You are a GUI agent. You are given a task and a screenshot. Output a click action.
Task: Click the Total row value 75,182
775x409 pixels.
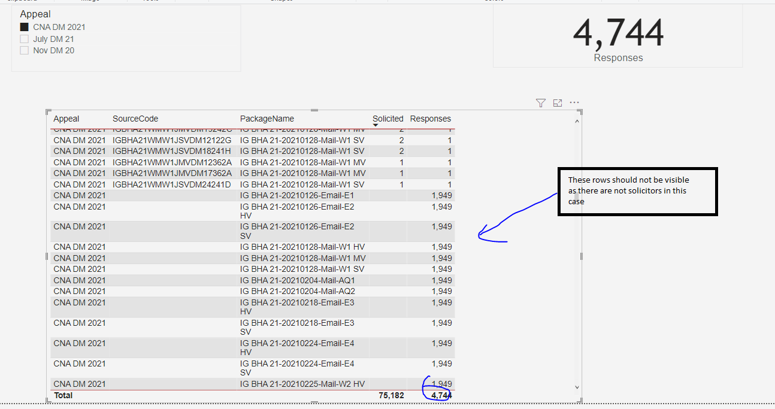[x=391, y=395]
